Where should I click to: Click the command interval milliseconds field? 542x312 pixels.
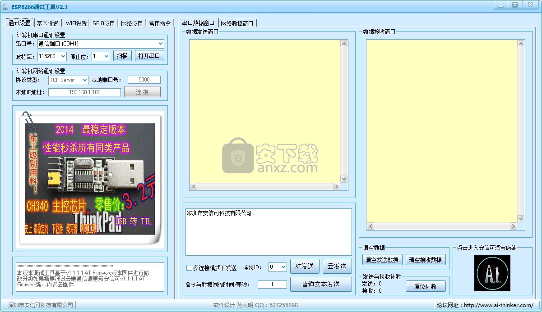pos(272,285)
